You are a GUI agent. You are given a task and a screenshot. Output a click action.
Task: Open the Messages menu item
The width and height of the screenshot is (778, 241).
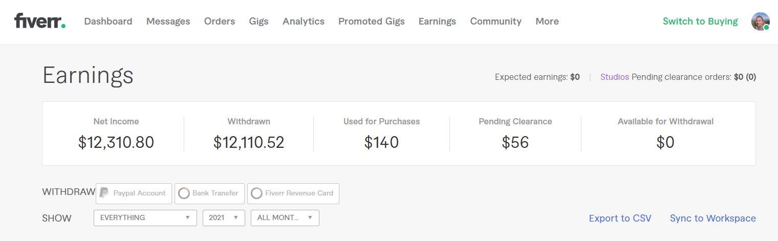point(168,21)
